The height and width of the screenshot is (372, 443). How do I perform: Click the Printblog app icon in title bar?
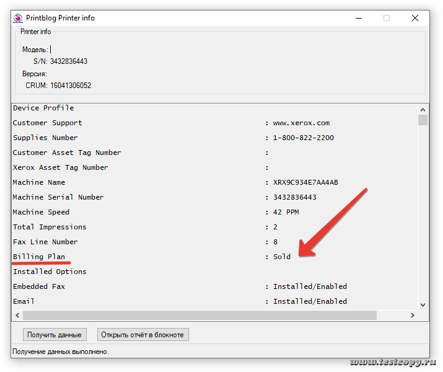point(18,18)
